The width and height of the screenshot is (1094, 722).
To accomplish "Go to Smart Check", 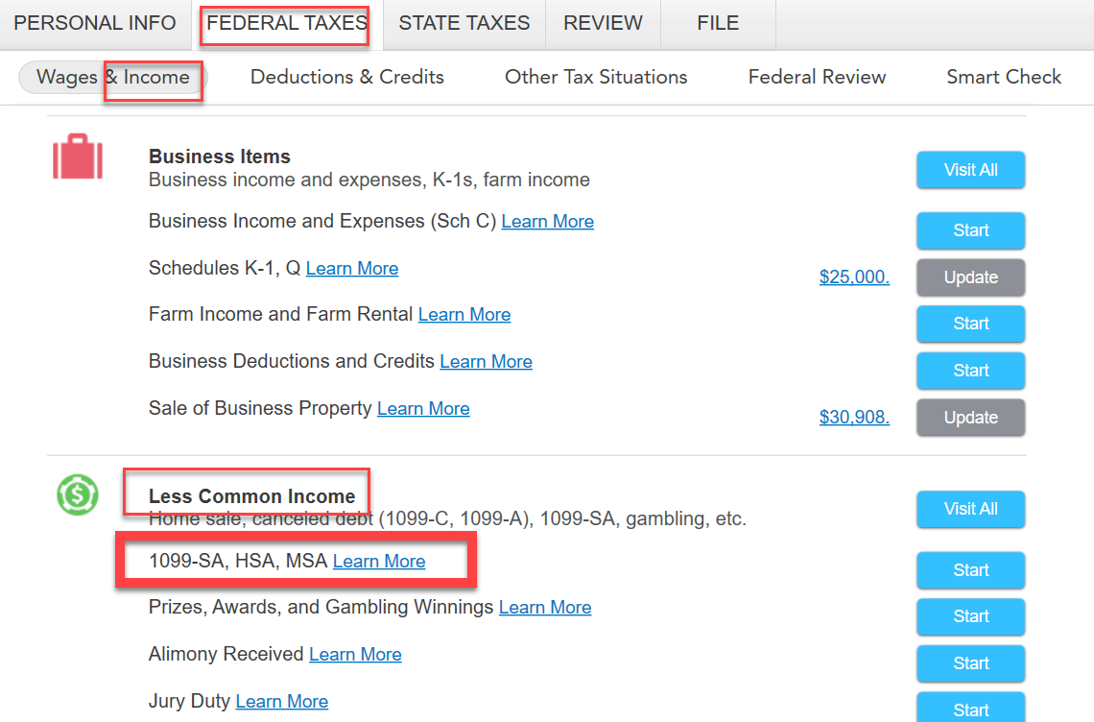I will [x=1003, y=77].
